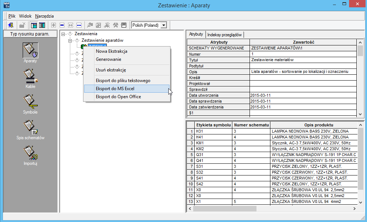Click the S32 cell in the table

click(213, 172)
